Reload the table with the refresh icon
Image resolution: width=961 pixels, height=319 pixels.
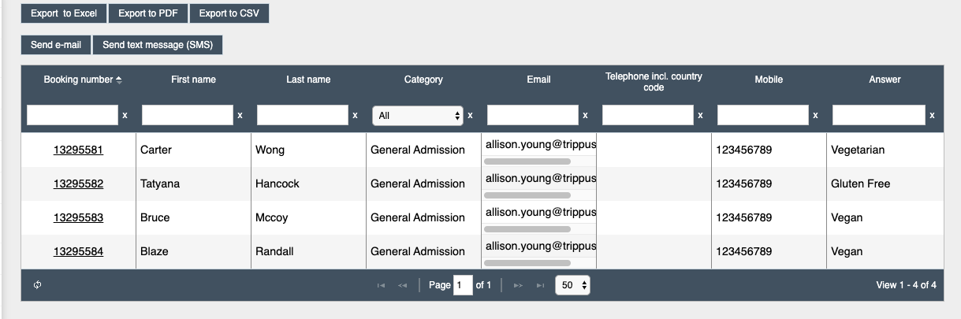(37, 285)
